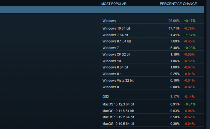Viewport: 210px width, 129px height.
Task: Click the -0.02% change value
Action: coord(189,87)
